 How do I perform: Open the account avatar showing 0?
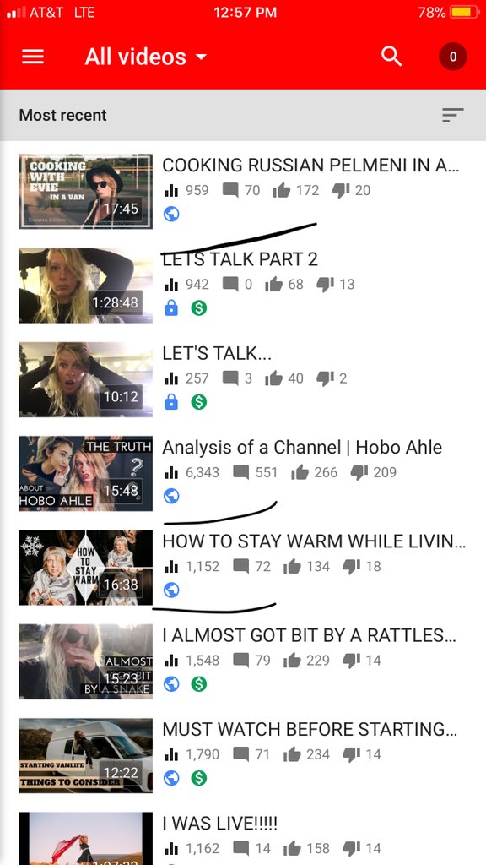click(x=453, y=57)
